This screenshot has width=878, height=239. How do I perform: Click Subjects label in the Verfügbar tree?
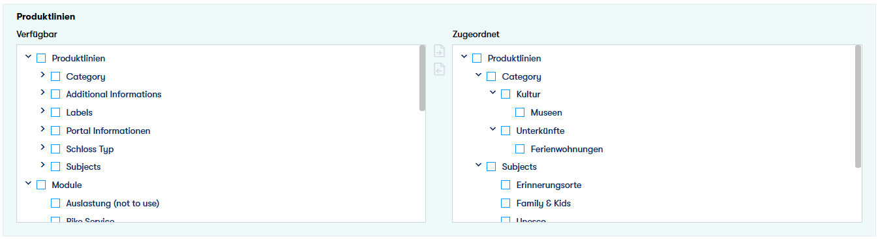pos(83,167)
